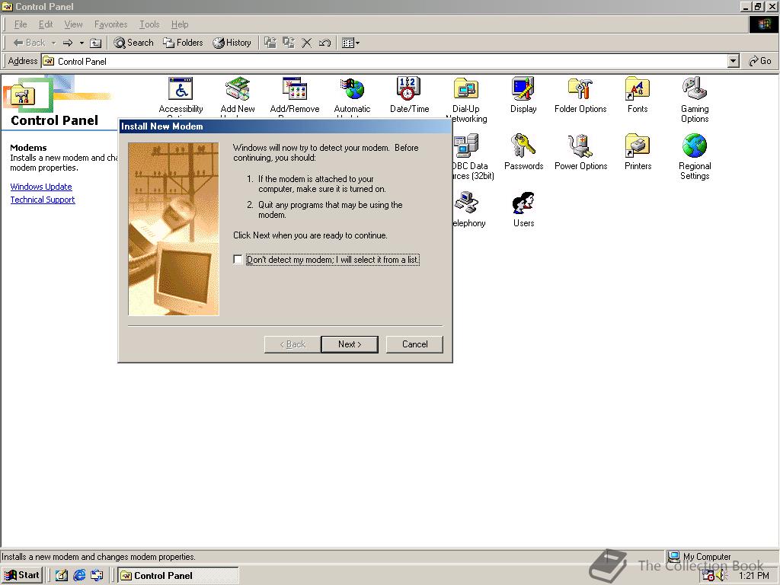Open the Add New Hardware icon
This screenshot has width=780, height=585.
[x=238, y=90]
